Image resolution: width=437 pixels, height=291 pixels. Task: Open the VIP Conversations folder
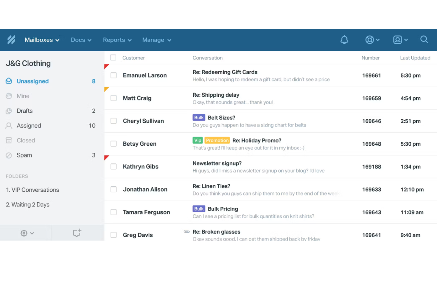point(32,190)
